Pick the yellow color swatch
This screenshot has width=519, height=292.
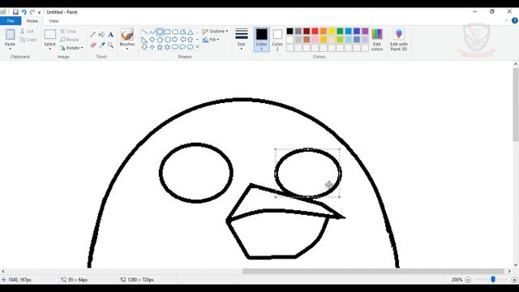332,31
